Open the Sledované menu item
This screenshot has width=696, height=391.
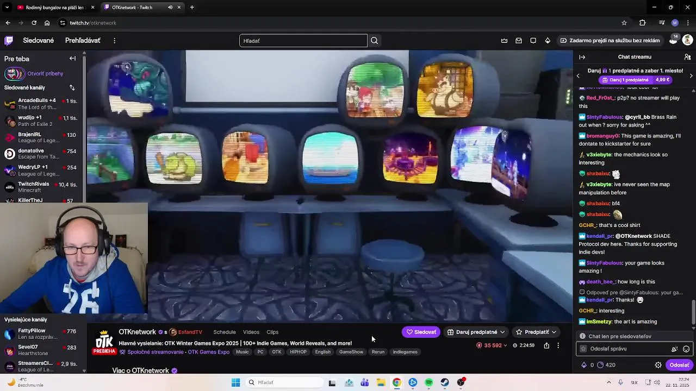(x=39, y=41)
